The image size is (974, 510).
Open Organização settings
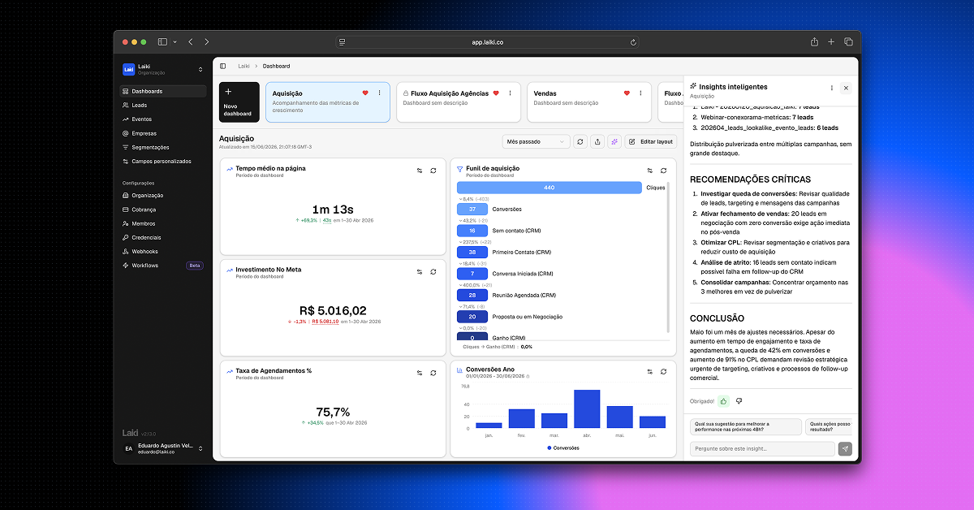162,195
